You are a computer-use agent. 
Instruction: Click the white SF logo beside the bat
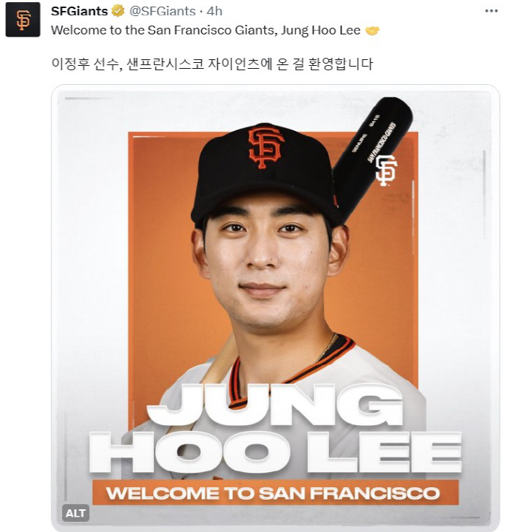click(386, 171)
